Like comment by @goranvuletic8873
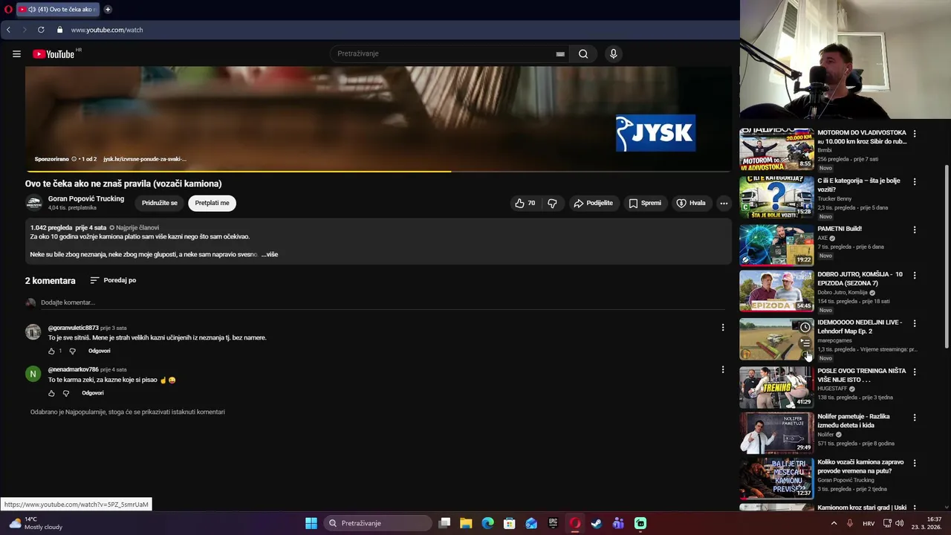 click(x=51, y=351)
